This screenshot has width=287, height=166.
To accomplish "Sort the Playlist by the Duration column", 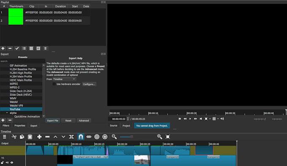I will coord(60,6).
